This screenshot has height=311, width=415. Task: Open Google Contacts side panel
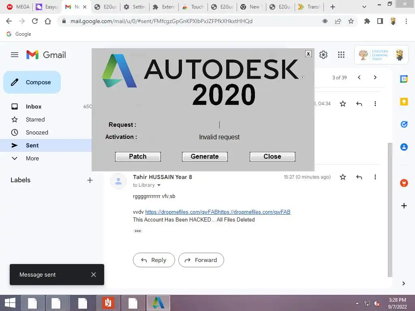click(404, 147)
